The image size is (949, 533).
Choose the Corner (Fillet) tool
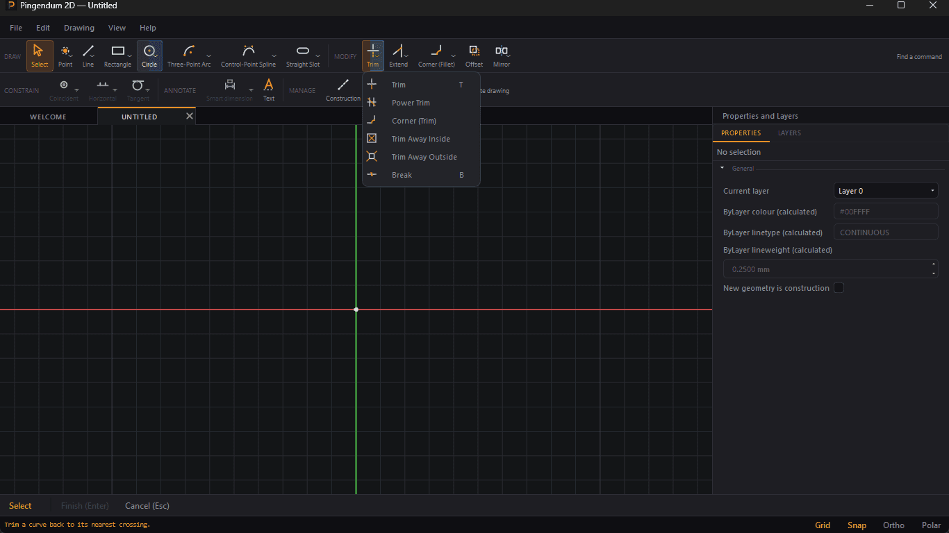pos(436,56)
